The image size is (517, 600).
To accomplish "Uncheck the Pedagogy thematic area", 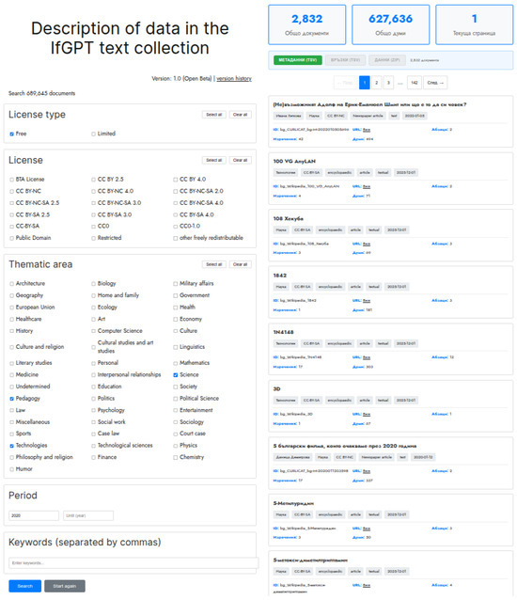I will click(11, 399).
